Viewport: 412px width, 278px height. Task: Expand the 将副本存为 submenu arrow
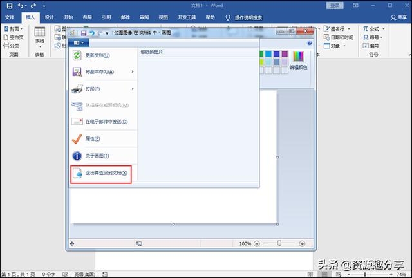pyautogui.click(x=133, y=71)
